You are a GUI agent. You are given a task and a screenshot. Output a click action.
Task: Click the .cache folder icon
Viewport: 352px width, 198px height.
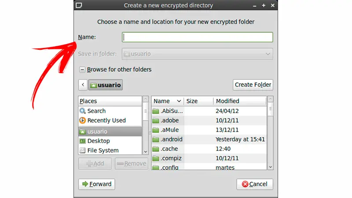(x=156, y=149)
